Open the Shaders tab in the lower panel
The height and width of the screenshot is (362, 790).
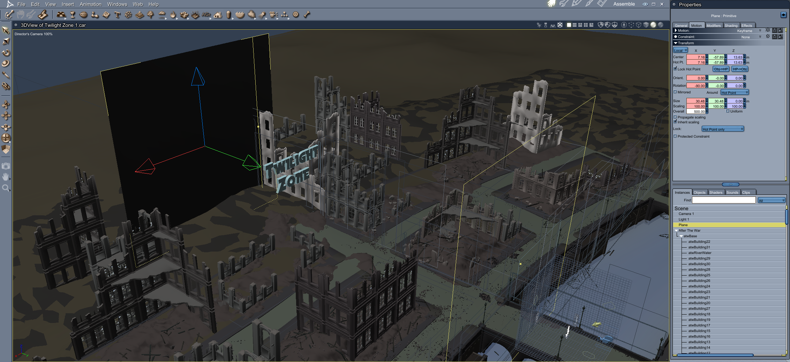[x=716, y=192]
